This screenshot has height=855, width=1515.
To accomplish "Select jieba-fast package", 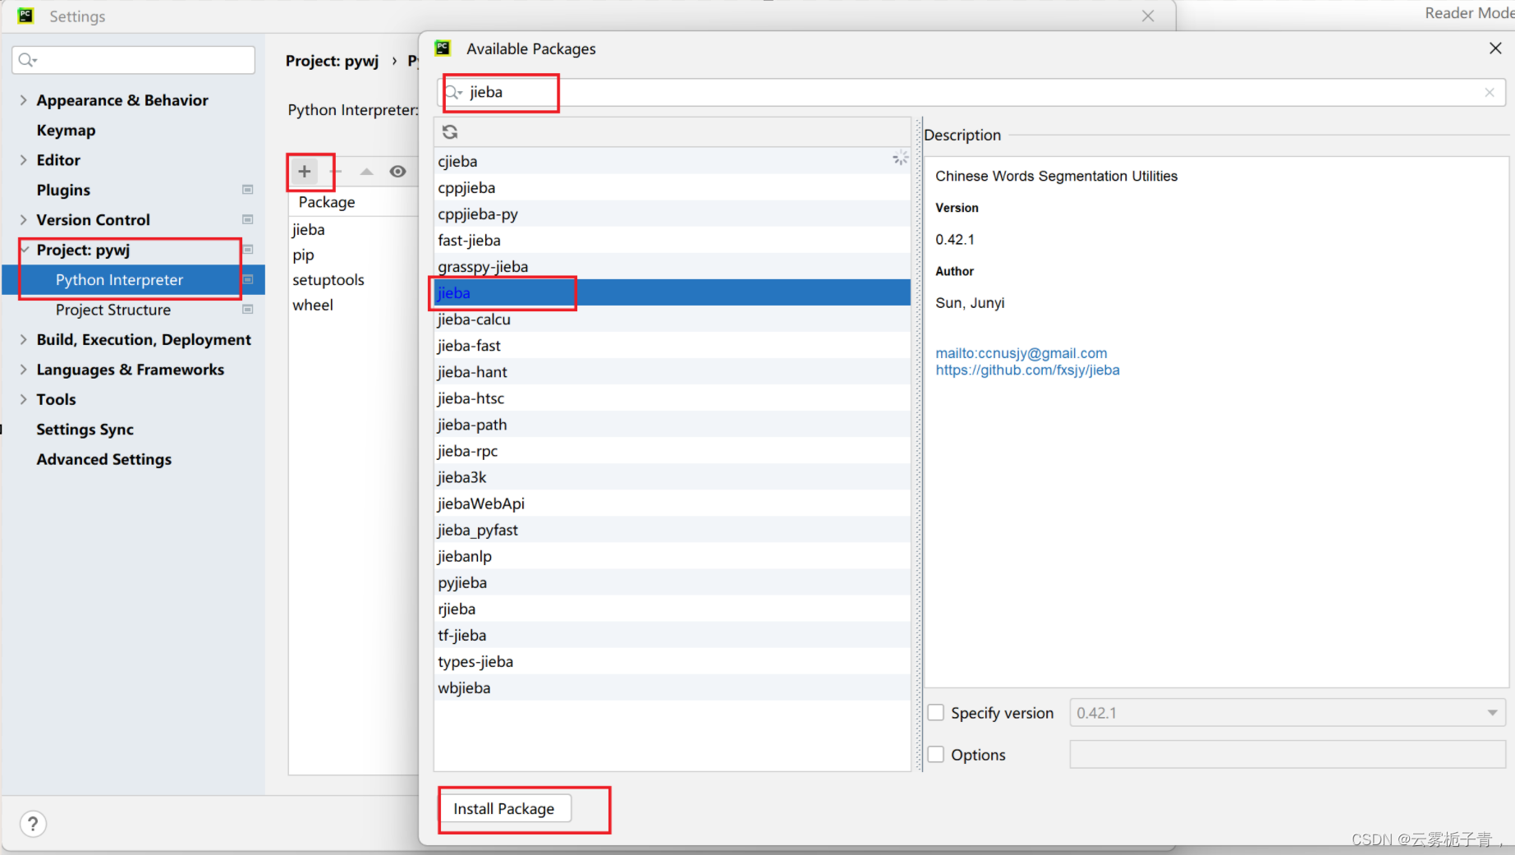I will pyautogui.click(x=672, y=345).
